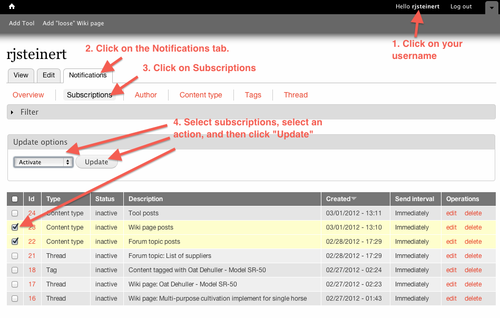Viewport: 500px width, 318px height.
Task: Click the rjsteinert username link
Action: pyautogui.click(x=426, y=6)
